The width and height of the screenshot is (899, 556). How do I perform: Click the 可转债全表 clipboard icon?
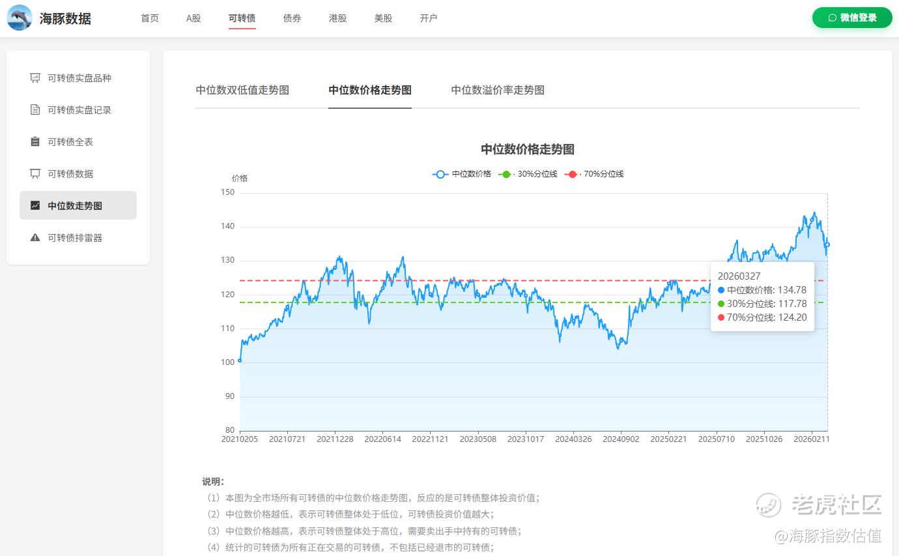(35, 142)
